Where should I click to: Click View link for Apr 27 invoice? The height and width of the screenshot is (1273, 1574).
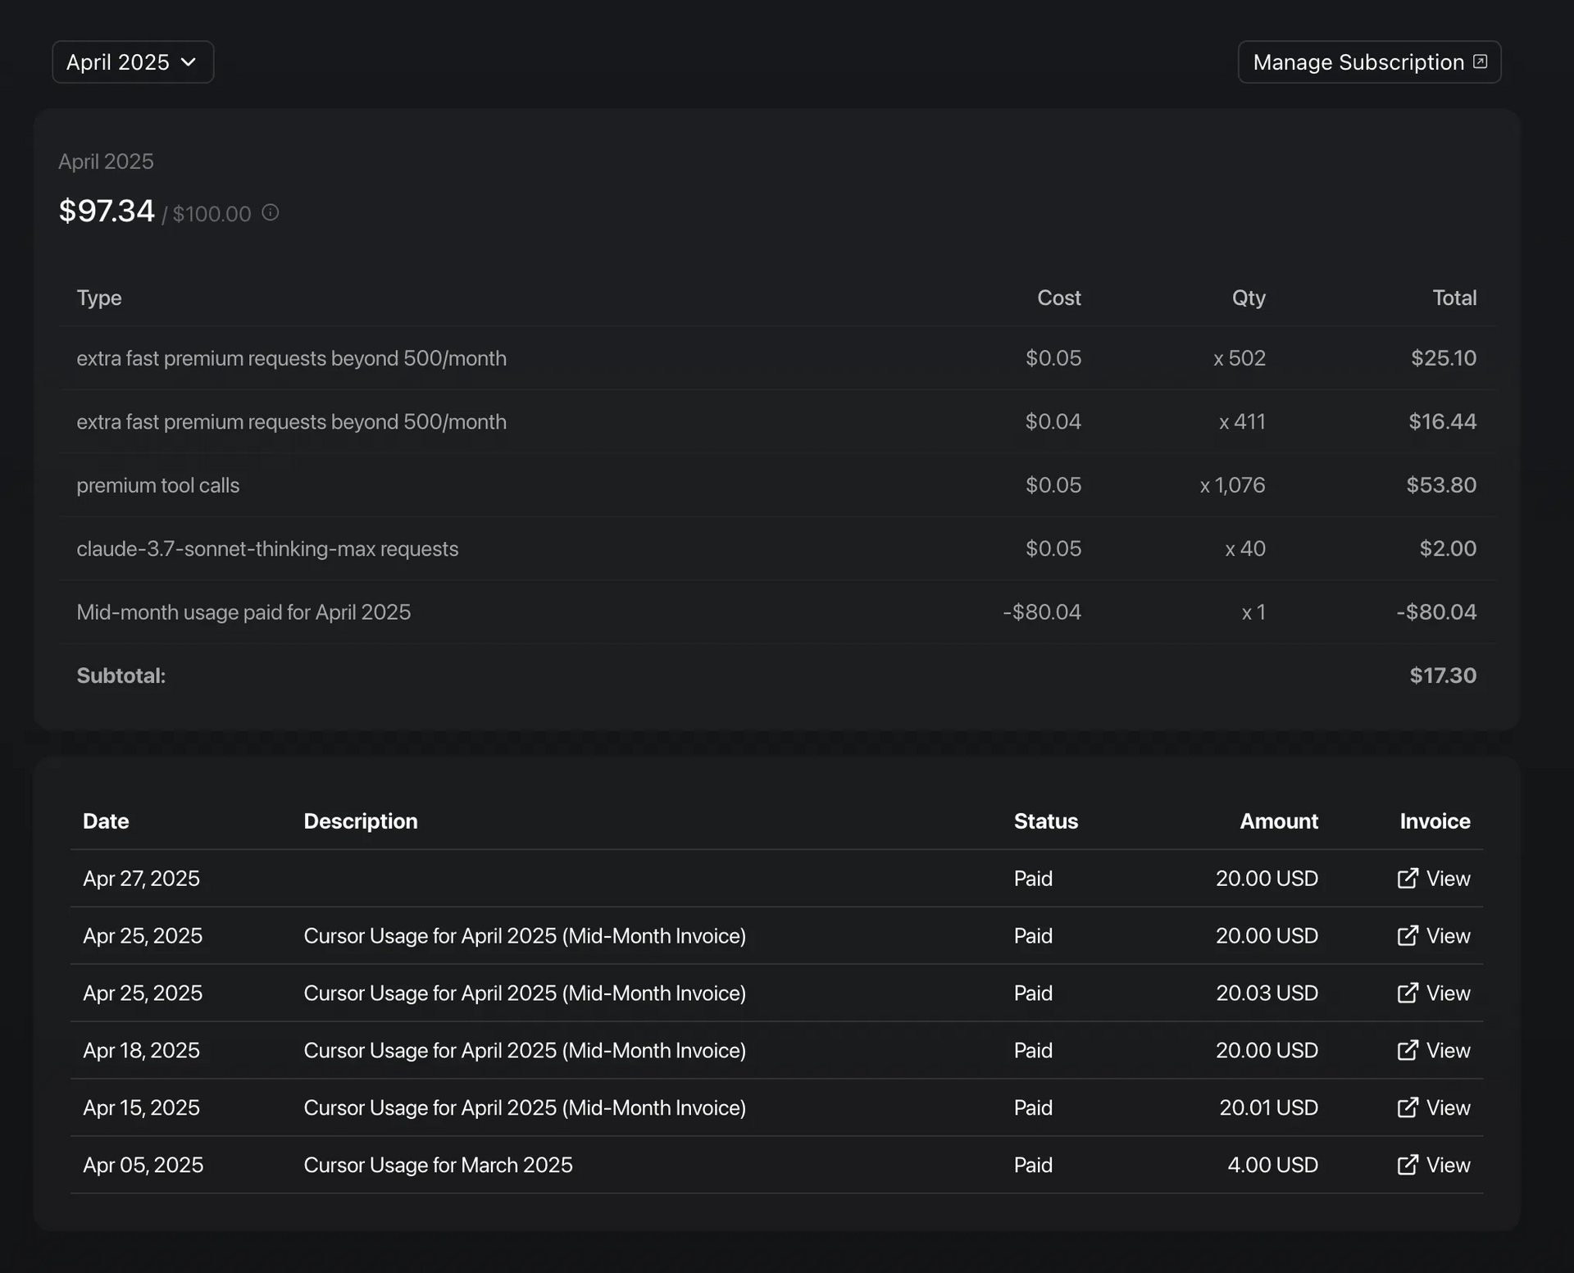coord(1448,879)
